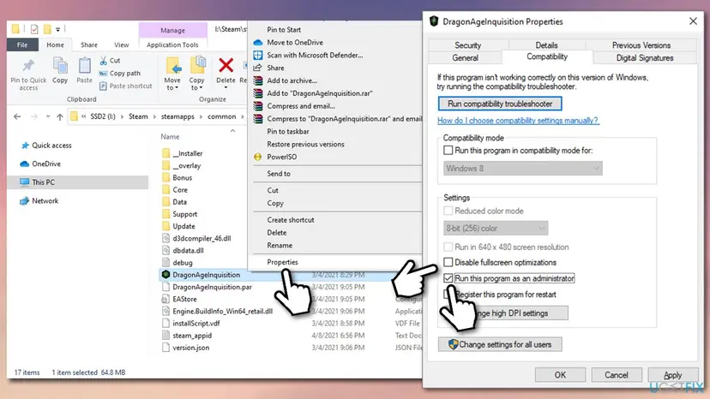Click Pin to taskbar option
Image resolution: width=710 pixels, height=399 pixels.
(287, 132)
